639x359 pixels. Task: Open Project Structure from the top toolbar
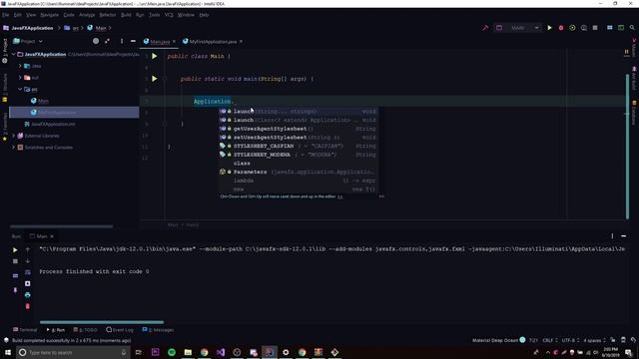(x=610, y=28)
